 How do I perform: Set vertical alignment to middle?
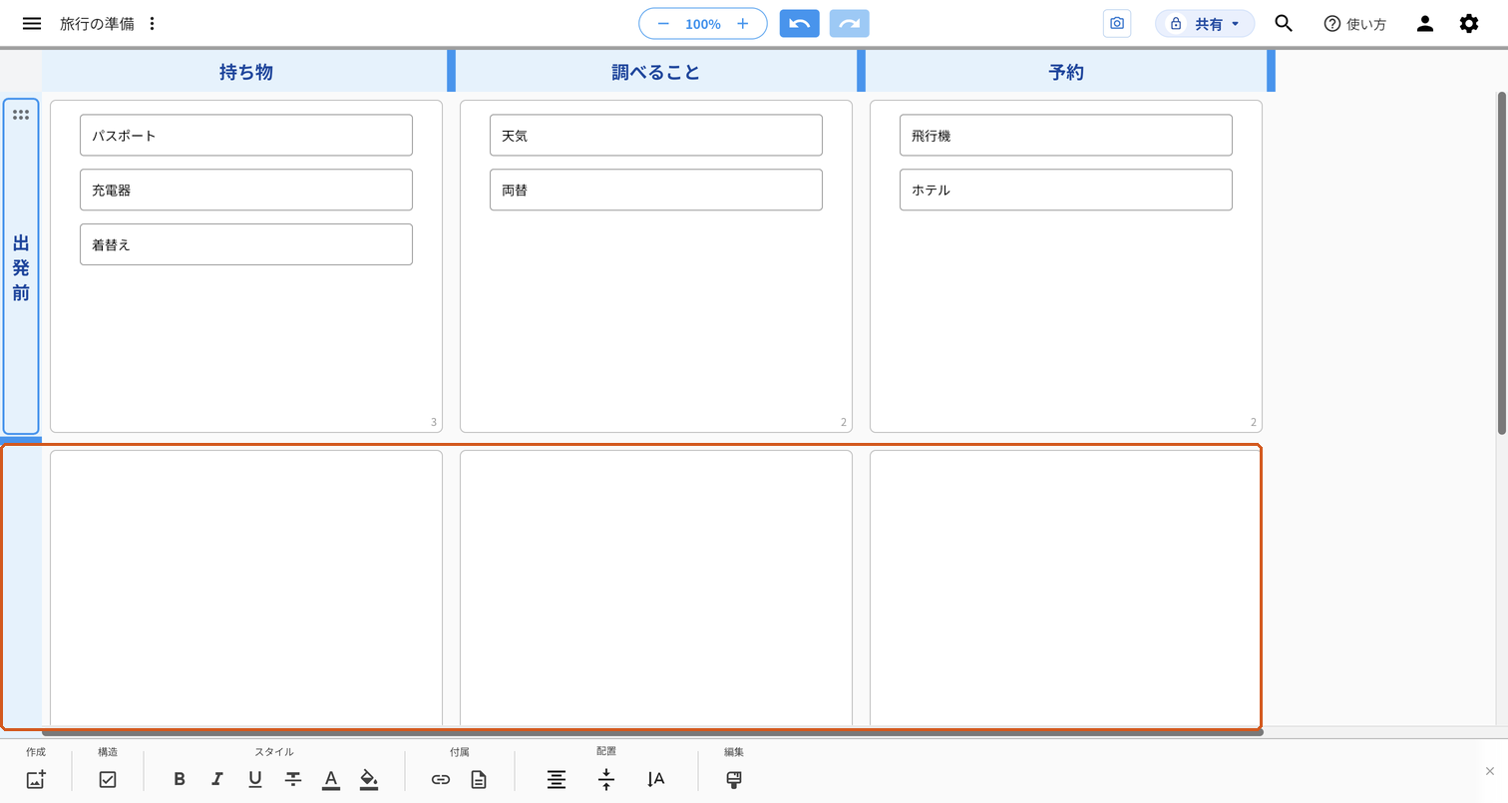pos(606,780)
